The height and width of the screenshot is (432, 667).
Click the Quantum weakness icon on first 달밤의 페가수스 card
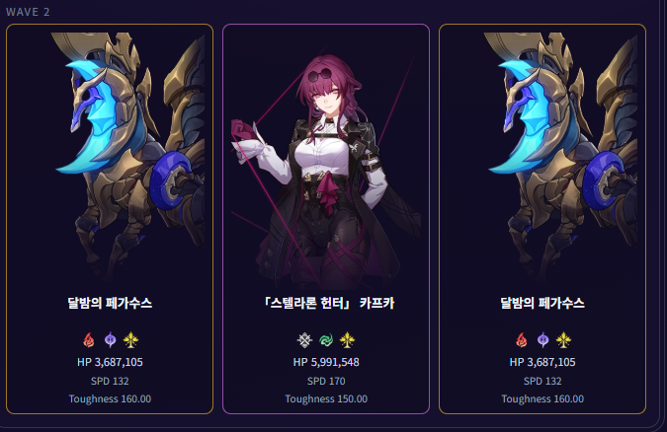[x=110, y=340]
